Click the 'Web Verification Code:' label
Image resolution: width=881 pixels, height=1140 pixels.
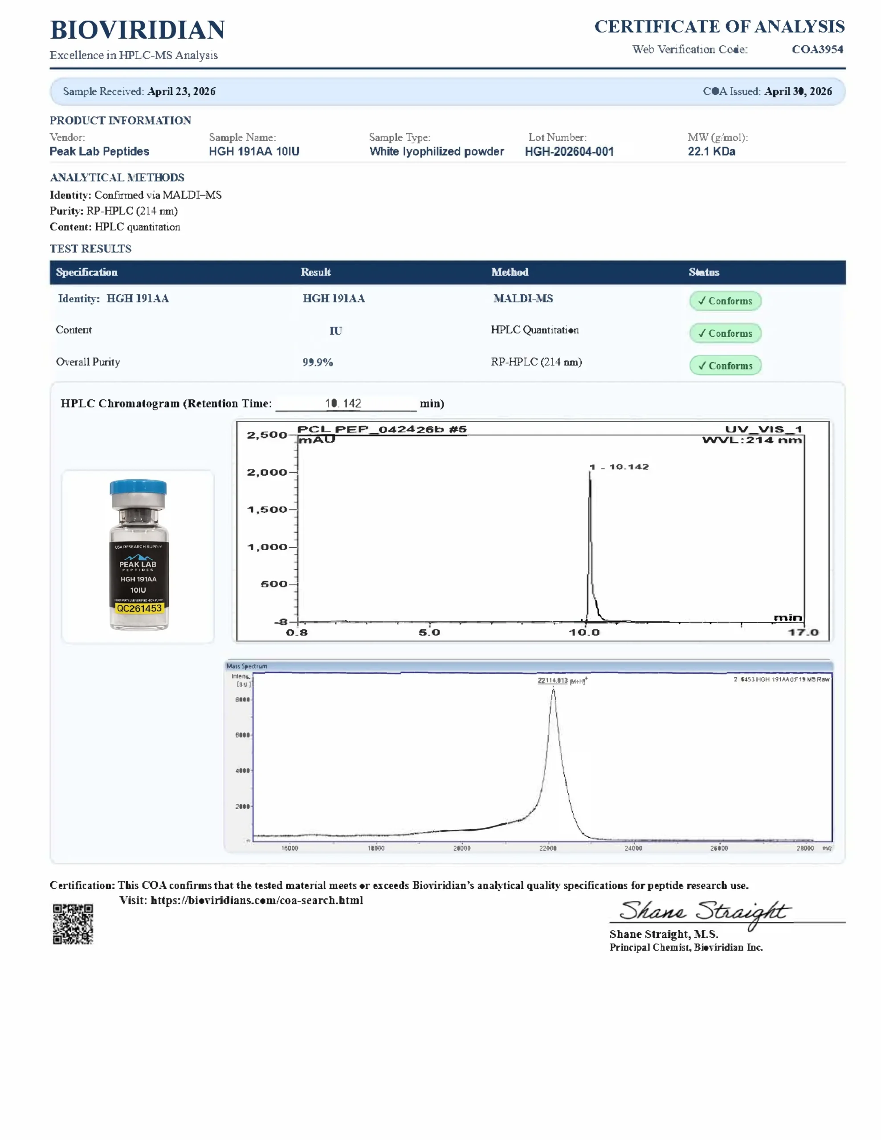690,49
